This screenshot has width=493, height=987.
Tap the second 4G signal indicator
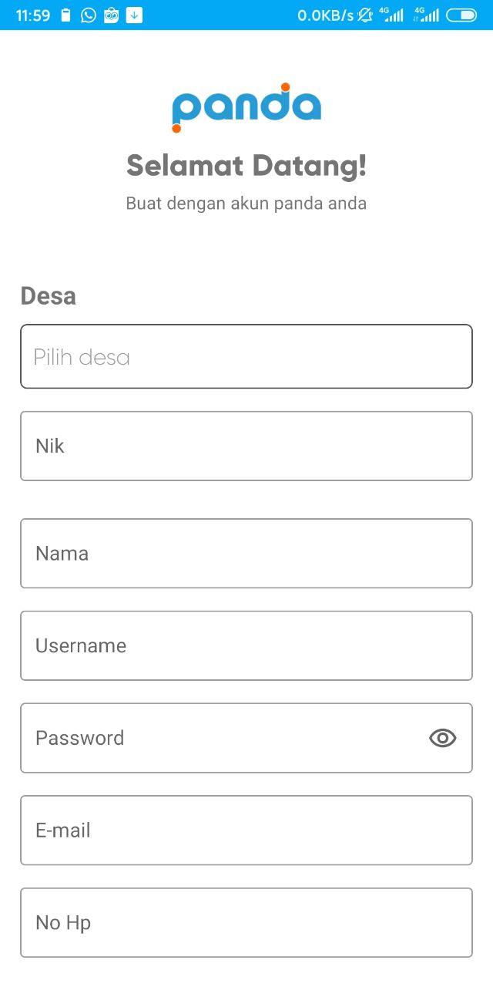point(426,15)
